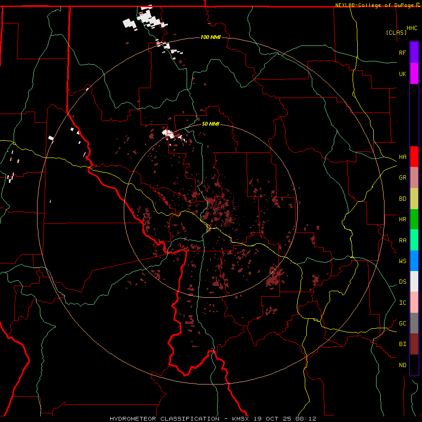The height and width of the screenshot is (422, 422).
Task: Click the 19 OCT 25 date text
Action: tap(272, 419)
